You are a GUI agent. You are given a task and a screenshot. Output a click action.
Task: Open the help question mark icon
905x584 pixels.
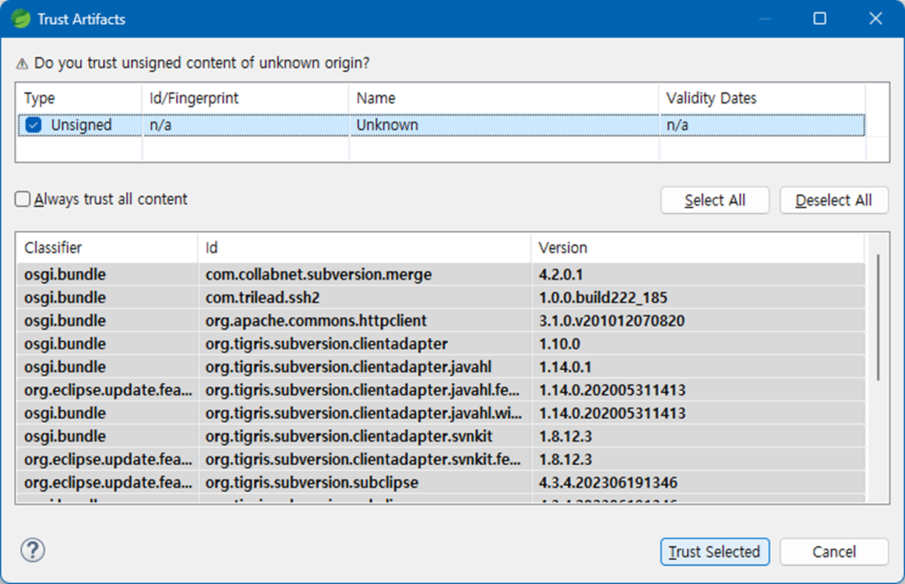(33, 550)
